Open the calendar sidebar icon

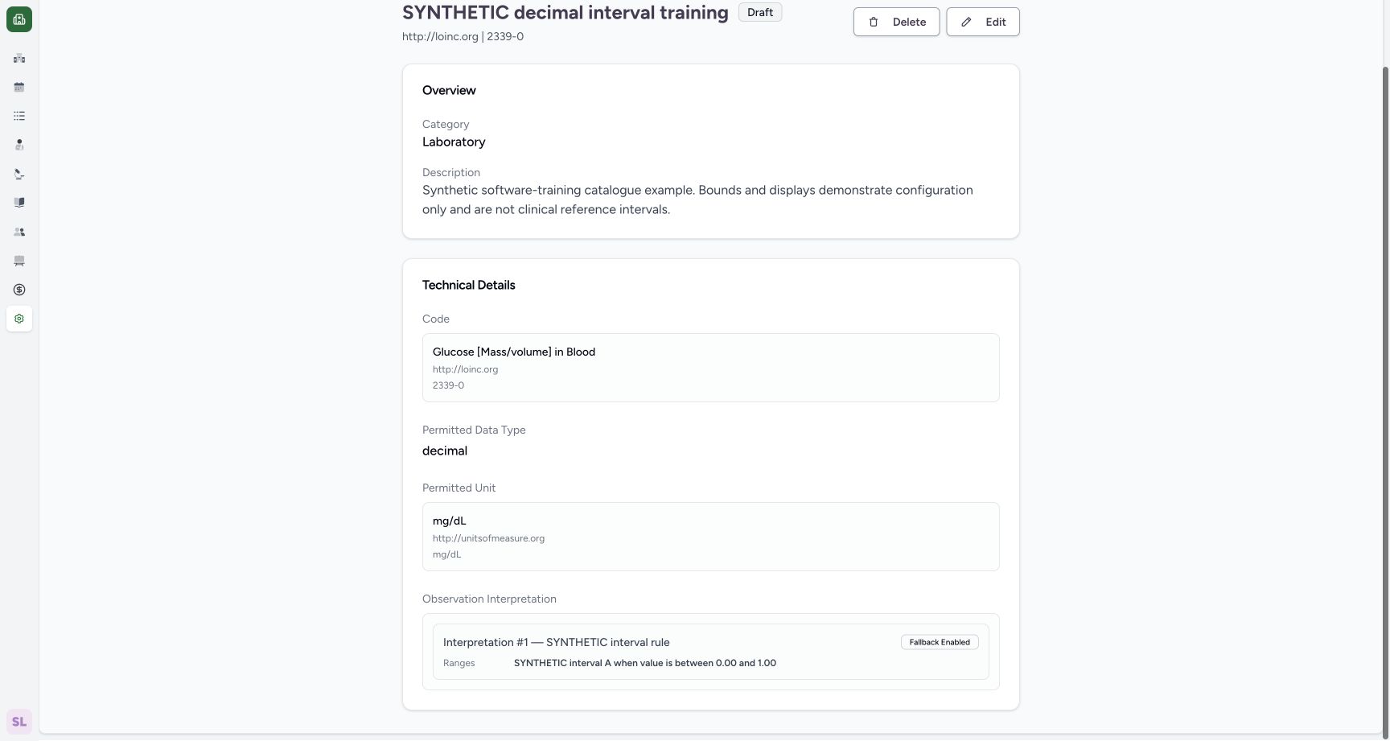[x=19, y=87]
